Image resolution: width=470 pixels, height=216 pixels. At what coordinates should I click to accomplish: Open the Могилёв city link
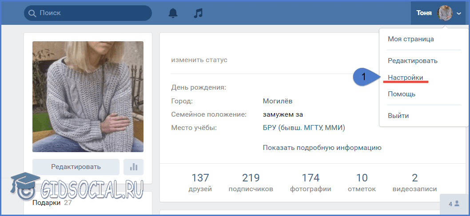point(277,101)
